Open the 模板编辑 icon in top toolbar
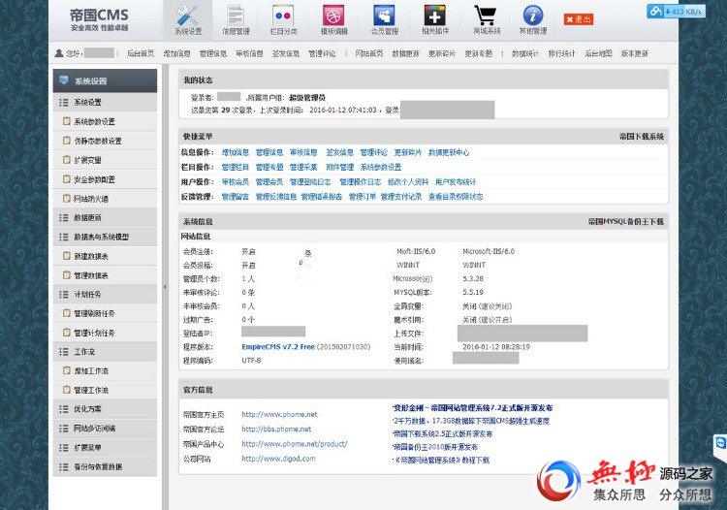This screenshot has width=727, height=510. [x=333, y=18]
